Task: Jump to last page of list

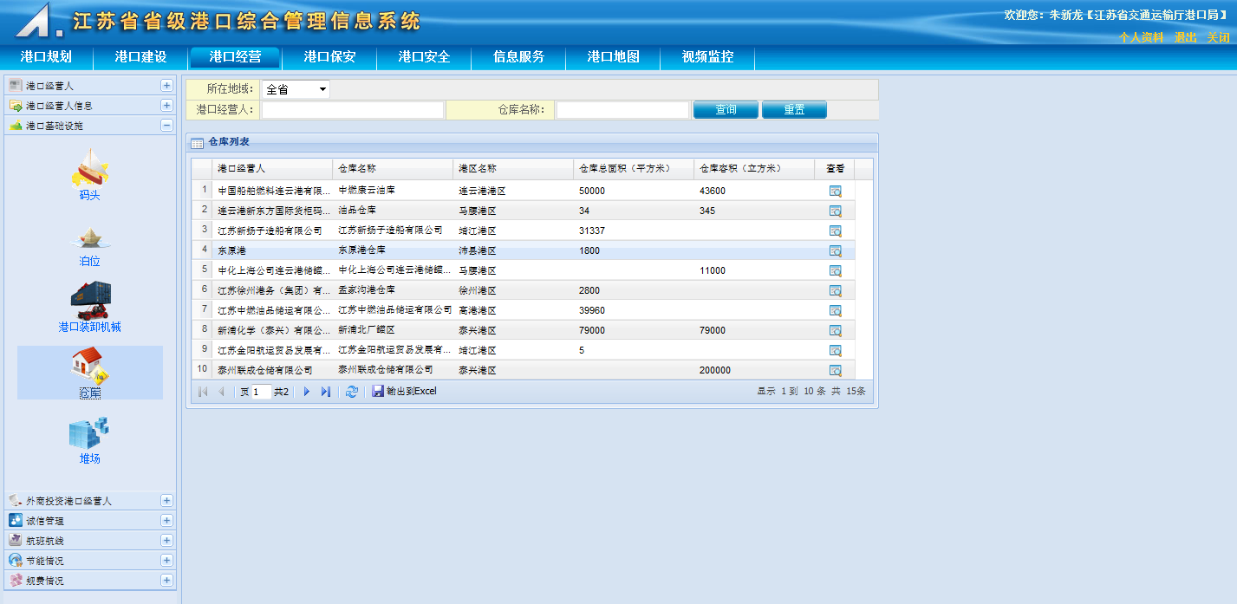Action: [326, 392]
